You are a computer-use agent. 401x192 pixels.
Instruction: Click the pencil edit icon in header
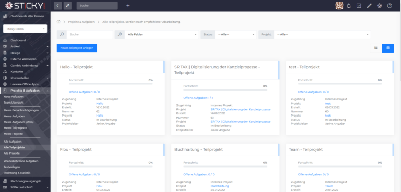click(x=369, y=6)
